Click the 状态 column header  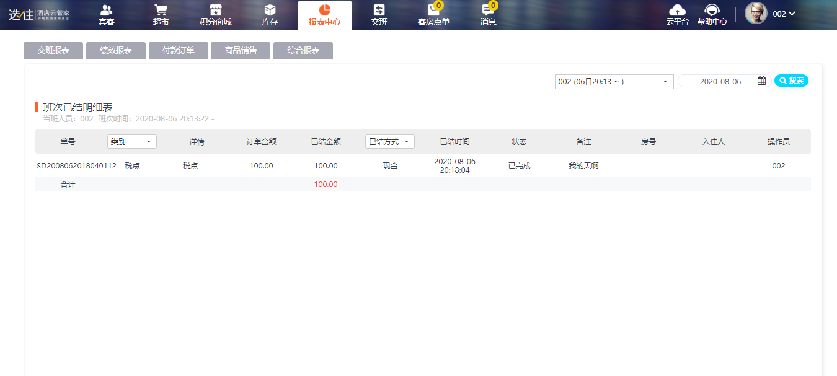point(519,142)
